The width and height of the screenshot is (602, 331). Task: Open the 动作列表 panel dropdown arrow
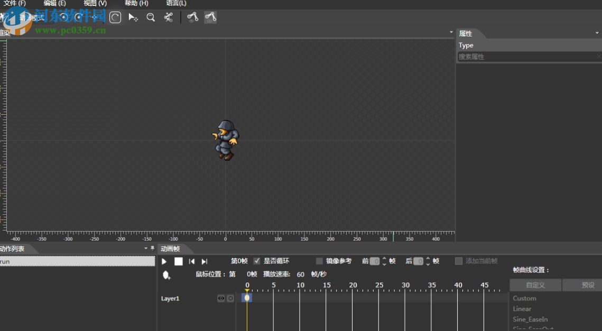pos(146,249)
